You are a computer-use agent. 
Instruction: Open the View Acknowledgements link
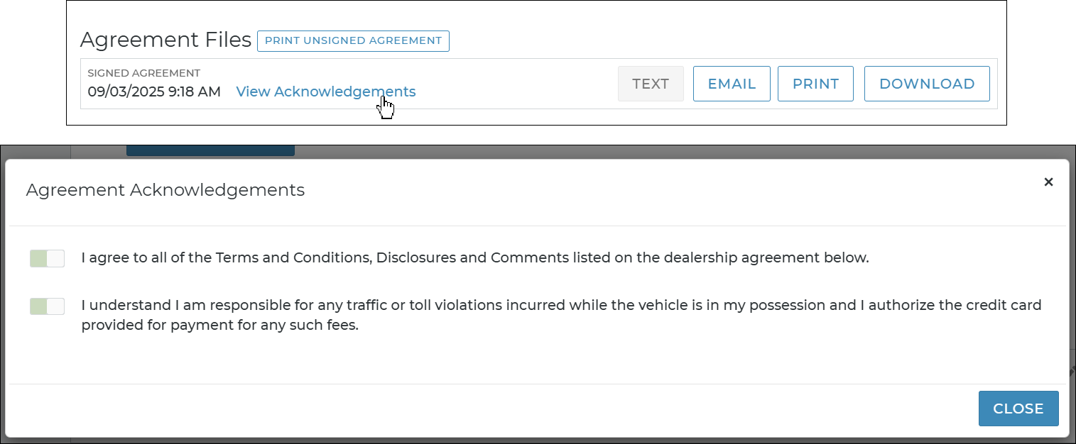(325, 91)
